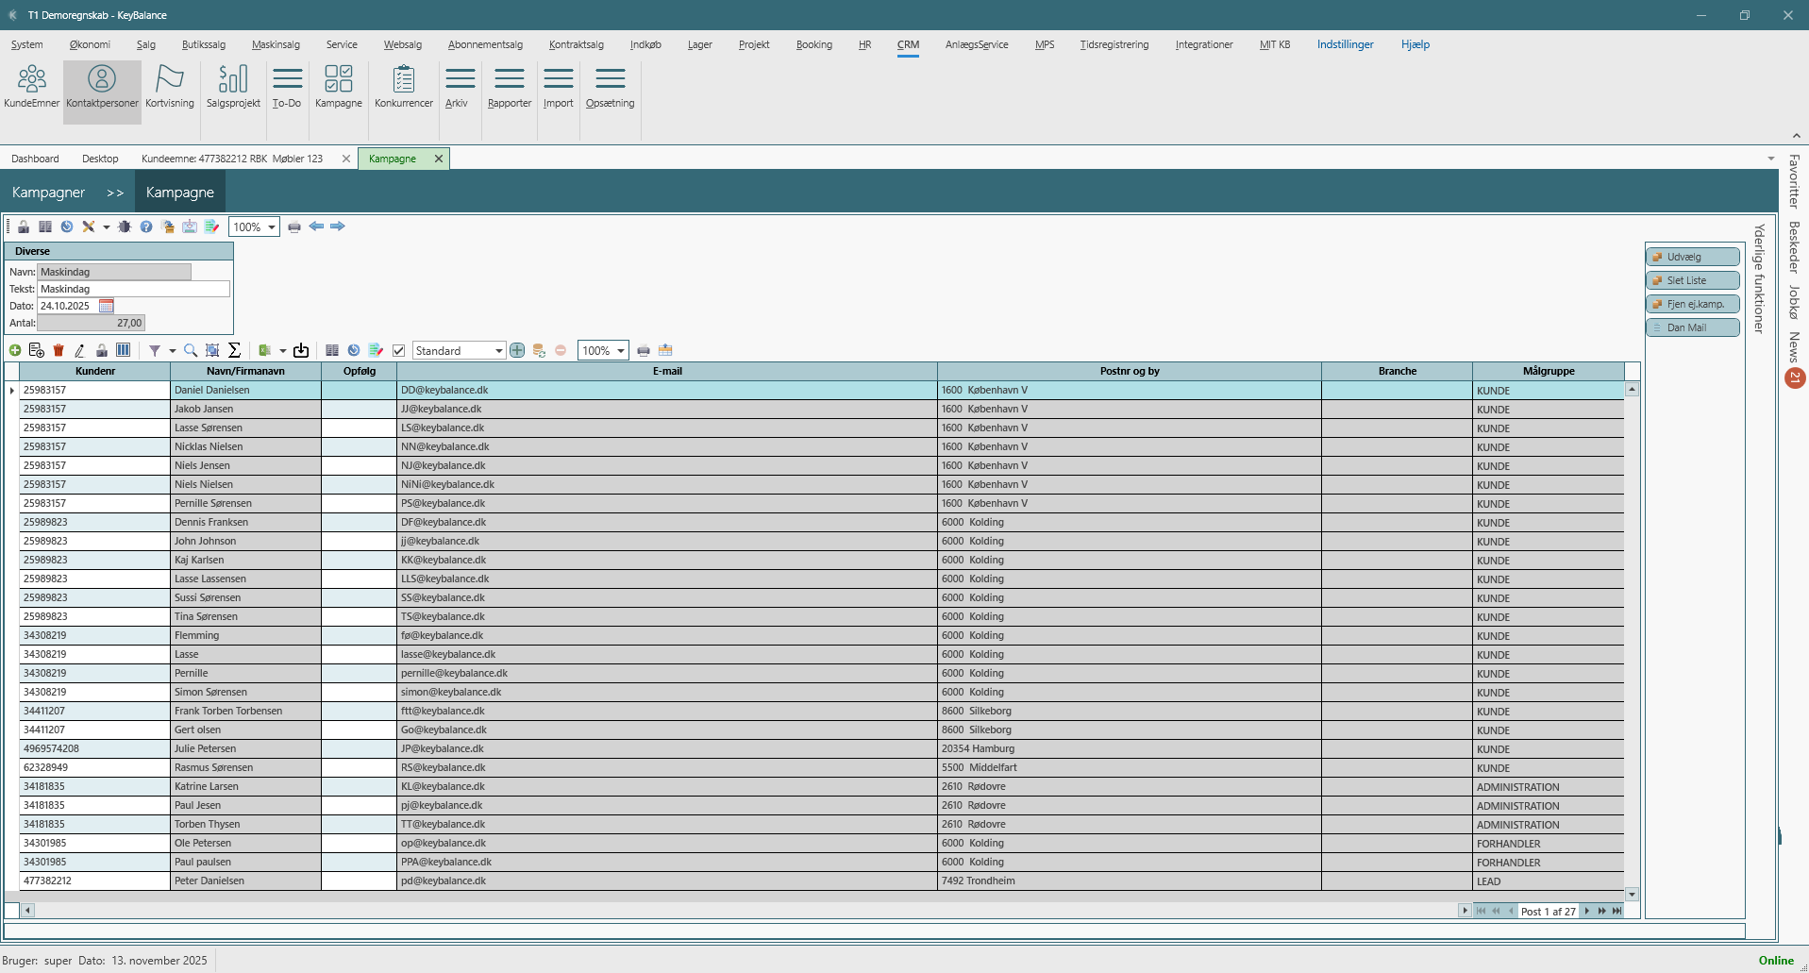Click into the Tekst input field
This screenshot has width=1809, height=973.
pos(133,289)
